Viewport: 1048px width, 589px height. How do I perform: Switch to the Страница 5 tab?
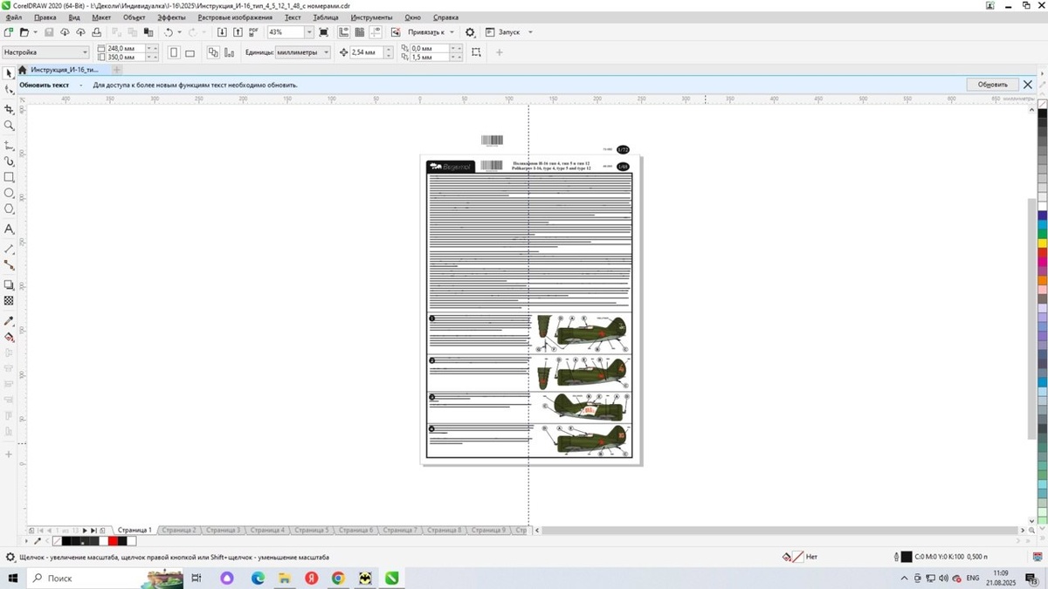[312, 530]
